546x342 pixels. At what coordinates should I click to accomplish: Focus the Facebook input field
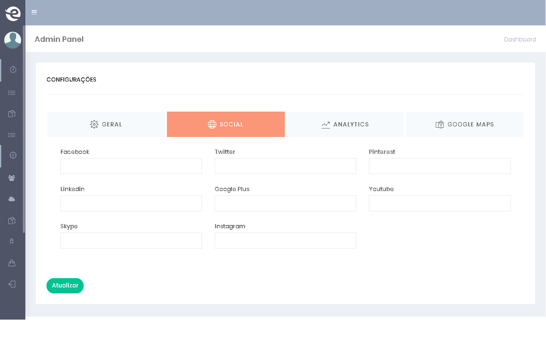131,166
